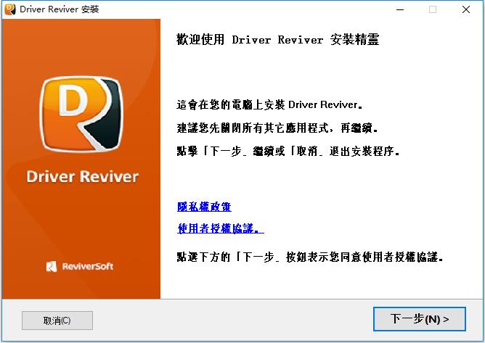Open the 隱私權政策 link

[204, 207]
